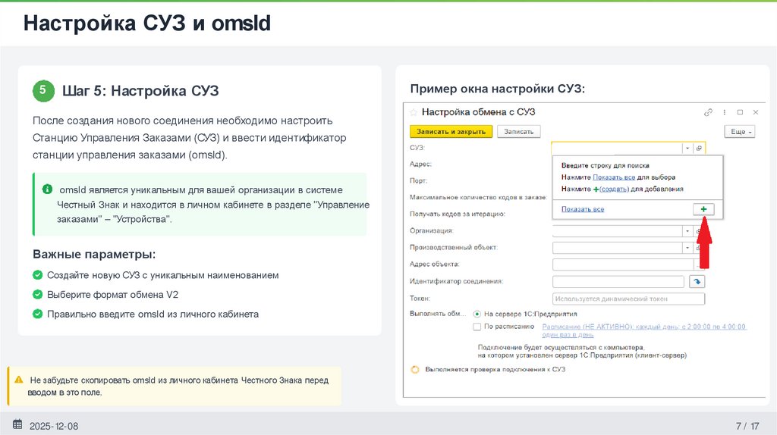Click the 'Организация:' field label
This screenshot has height=435, width=777.
(x=432, y=230)
